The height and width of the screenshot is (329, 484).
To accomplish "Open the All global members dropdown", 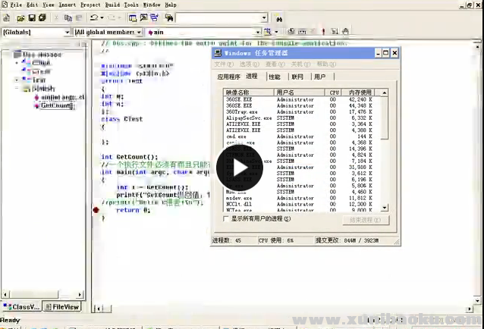I will (140, 33).
